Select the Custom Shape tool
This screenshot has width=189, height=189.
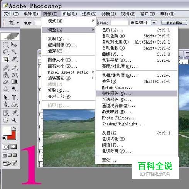pos(14,105)
